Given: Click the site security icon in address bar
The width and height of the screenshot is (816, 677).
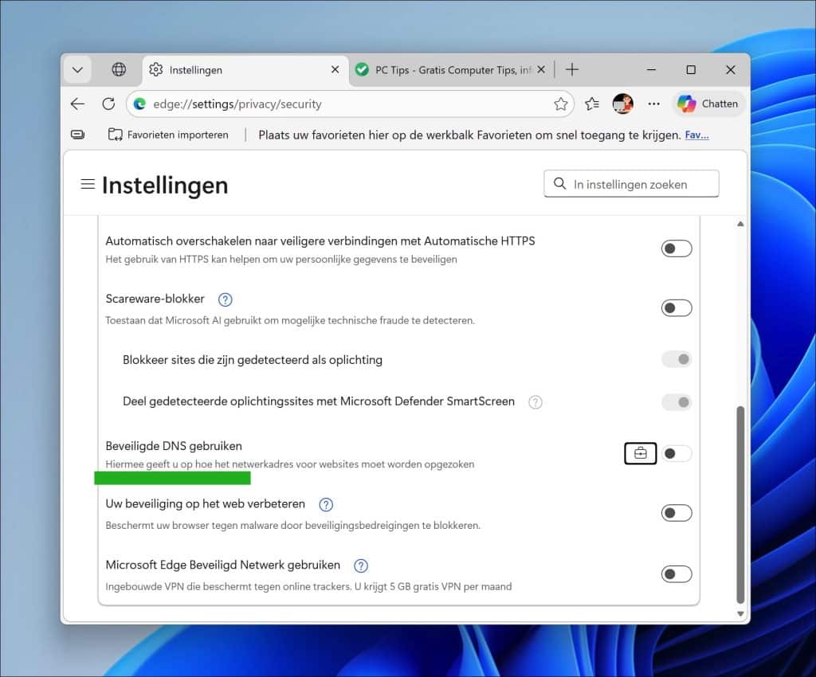Looking at the screenshot, I should tap(140, 104).
